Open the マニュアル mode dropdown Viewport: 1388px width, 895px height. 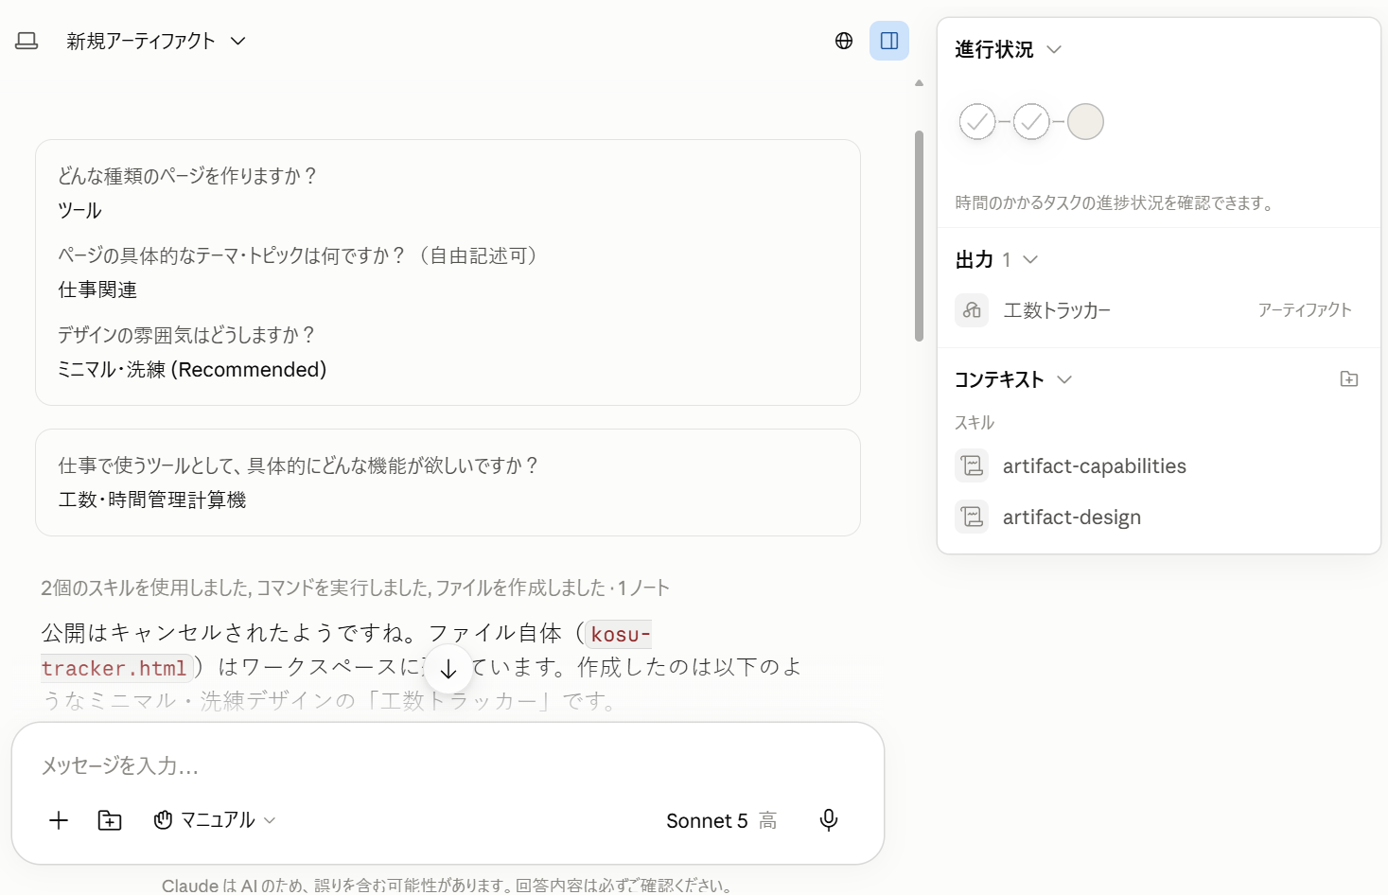click(215, 820)
